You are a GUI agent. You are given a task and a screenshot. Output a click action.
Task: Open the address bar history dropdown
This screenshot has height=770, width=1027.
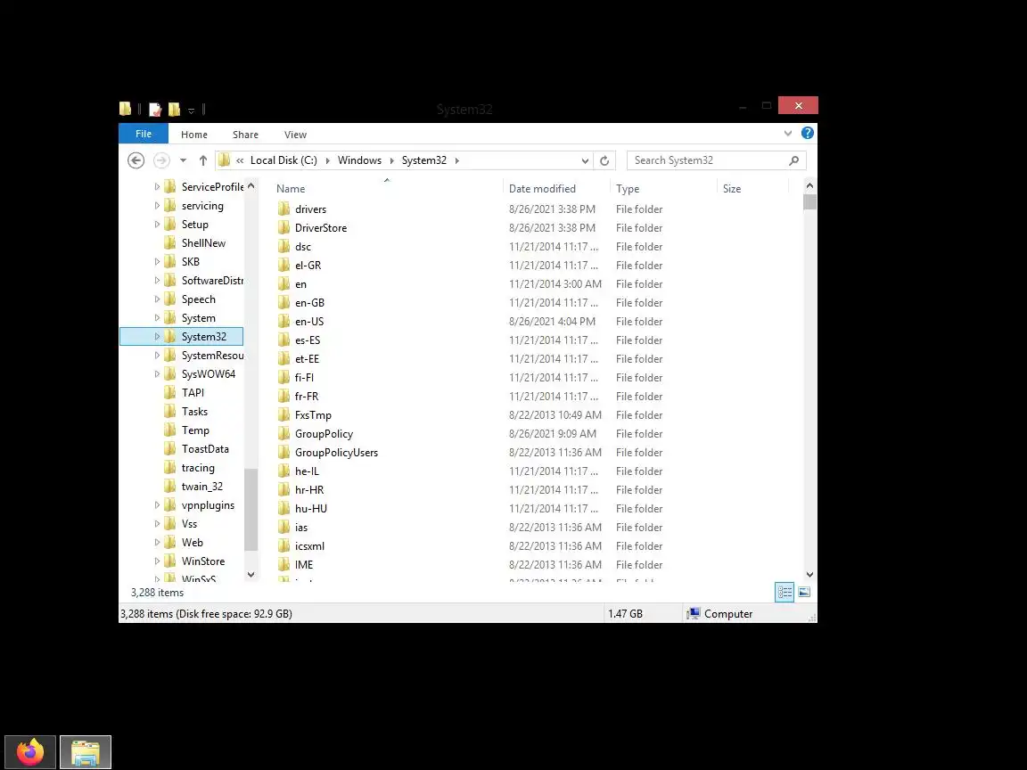coord(585,161)
